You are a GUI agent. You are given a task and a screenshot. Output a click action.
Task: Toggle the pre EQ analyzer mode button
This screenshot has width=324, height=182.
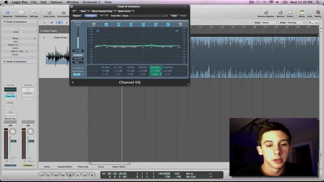(x=78, y=59)
